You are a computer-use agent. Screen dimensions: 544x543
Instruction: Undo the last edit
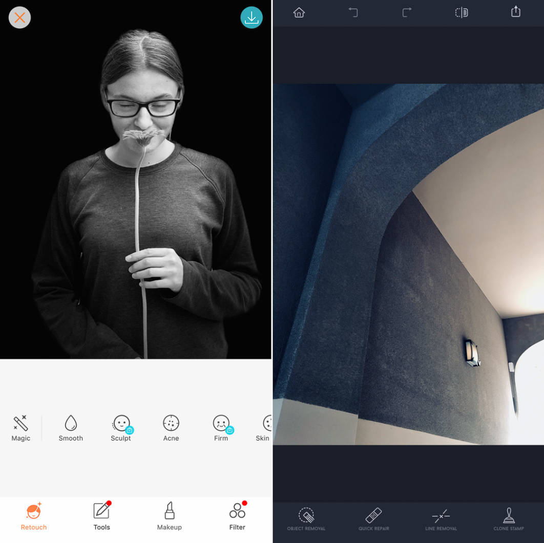pos(353,13)
